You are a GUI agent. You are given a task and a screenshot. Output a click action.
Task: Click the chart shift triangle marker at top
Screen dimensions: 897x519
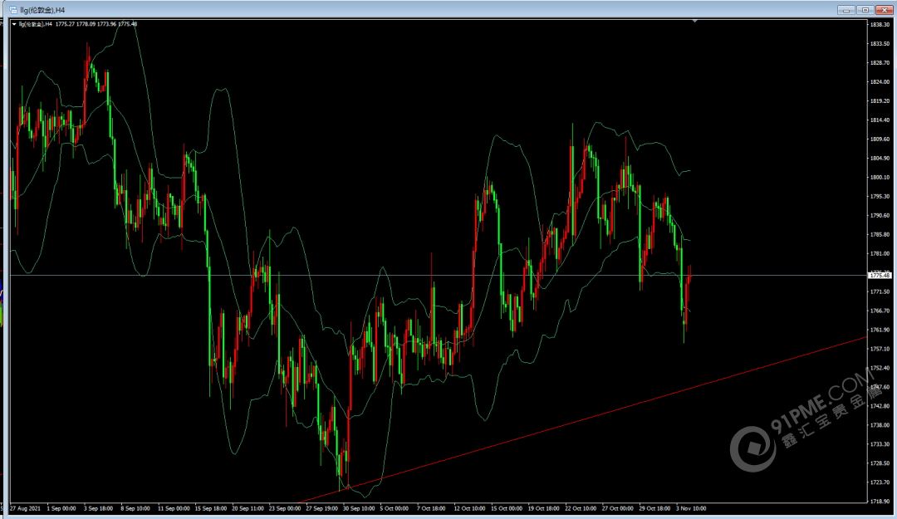pos(694,21)
